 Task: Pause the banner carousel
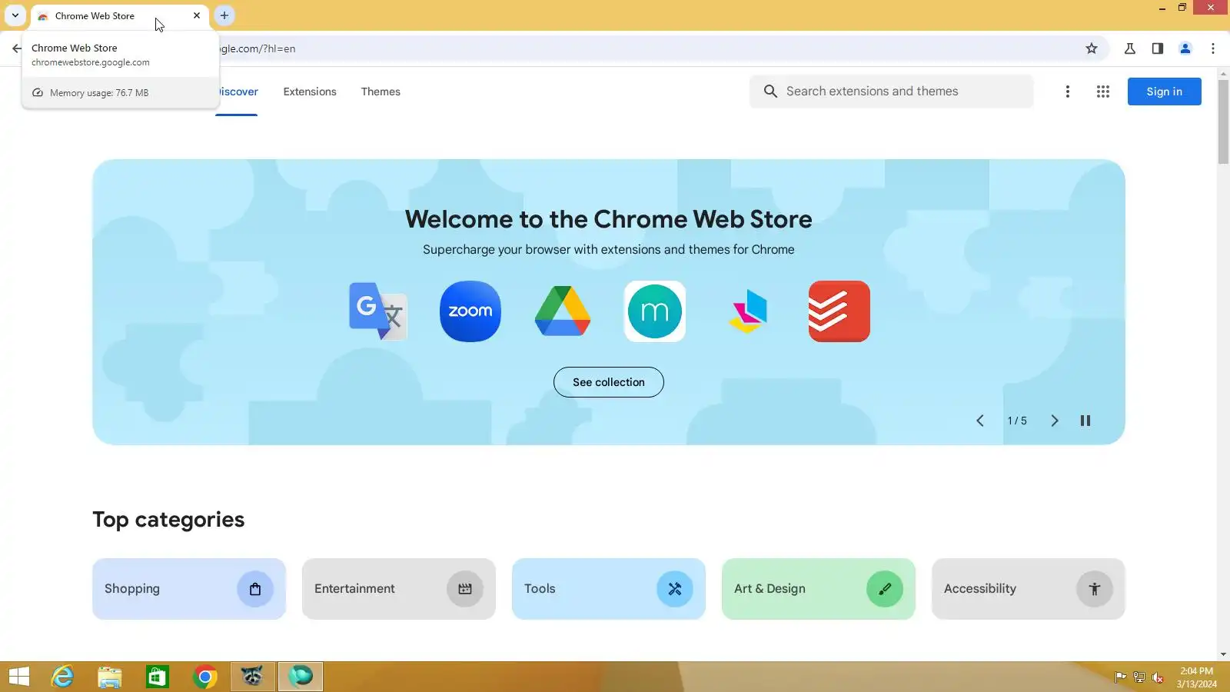click(x=1085, y=421)
